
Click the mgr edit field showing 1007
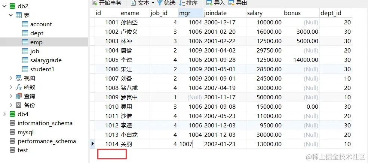[191, 144]
